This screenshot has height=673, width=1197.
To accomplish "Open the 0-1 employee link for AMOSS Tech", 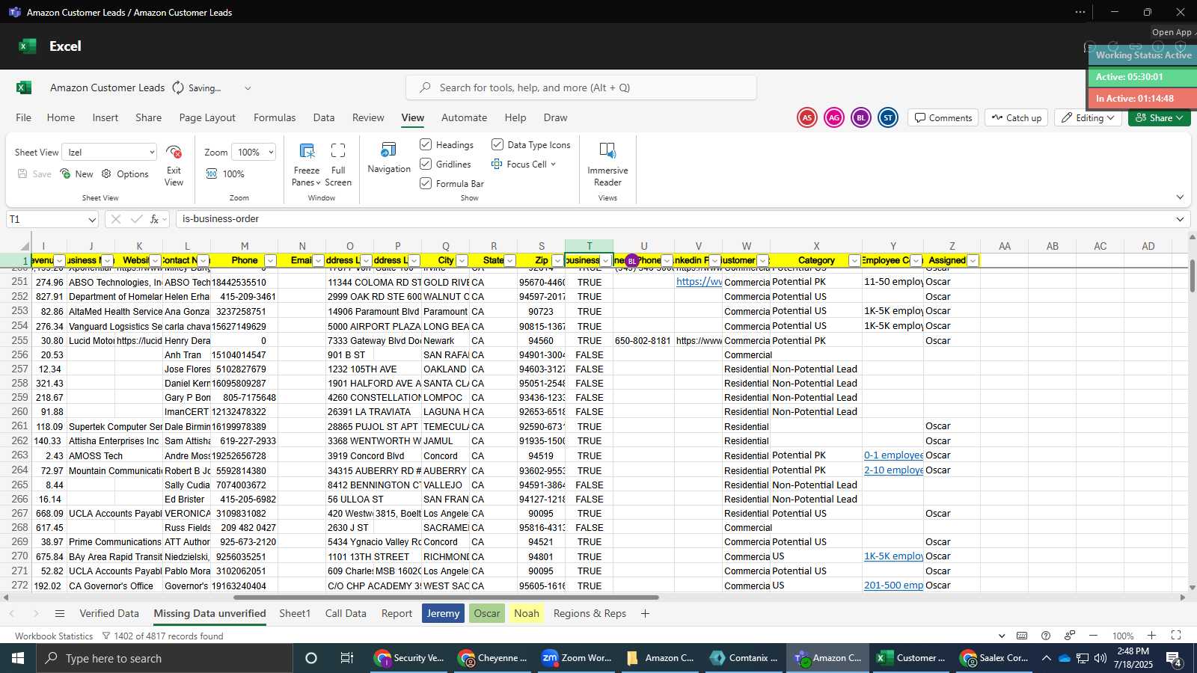I will (x=893, y=455).
